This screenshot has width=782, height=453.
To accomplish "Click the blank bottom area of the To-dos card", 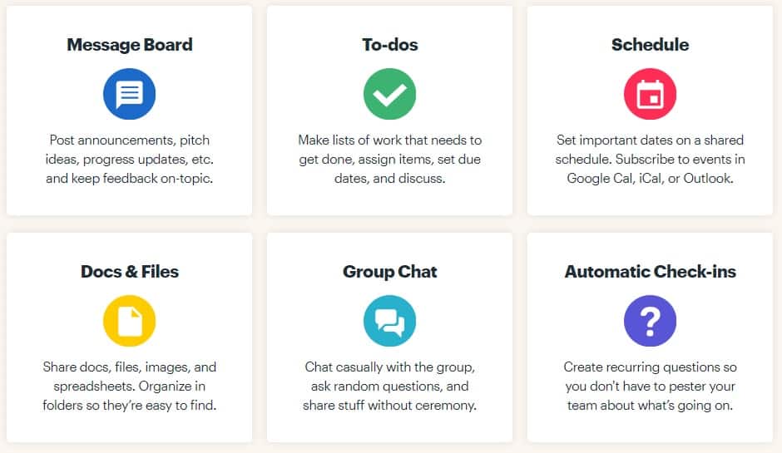I will click(x=389, y=201).
